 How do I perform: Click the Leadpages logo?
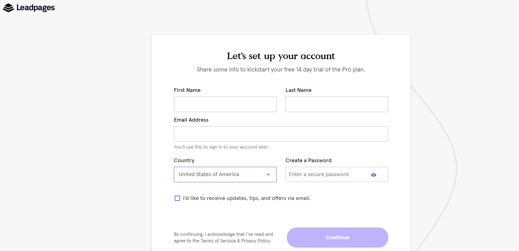29,8
